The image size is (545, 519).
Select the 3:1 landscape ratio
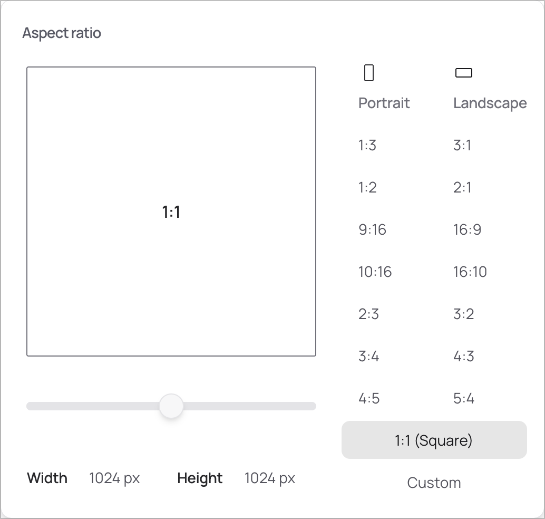coord(463,145)
